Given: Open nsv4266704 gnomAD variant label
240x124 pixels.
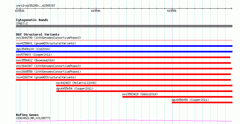Looking at the screenshot, I should 46,77.
